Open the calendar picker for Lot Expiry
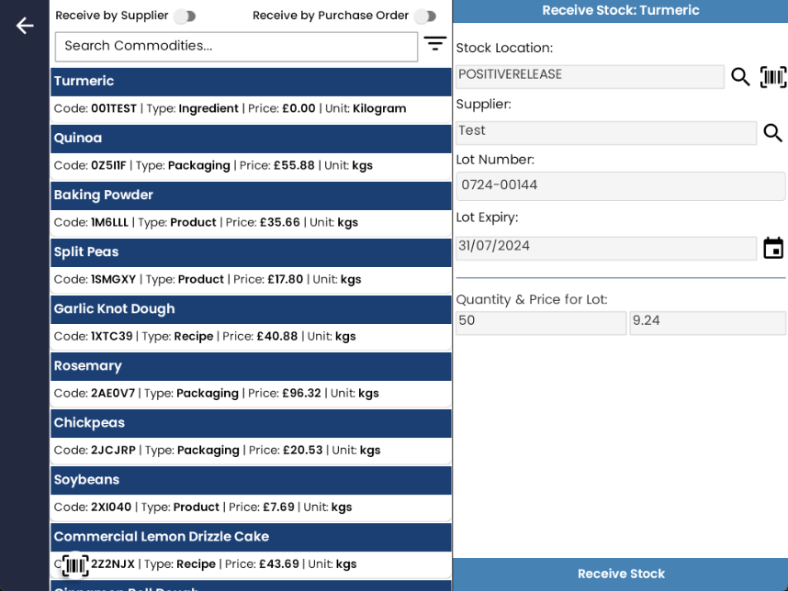This screenshot has height=591, width=788. (x=772, y=247)
